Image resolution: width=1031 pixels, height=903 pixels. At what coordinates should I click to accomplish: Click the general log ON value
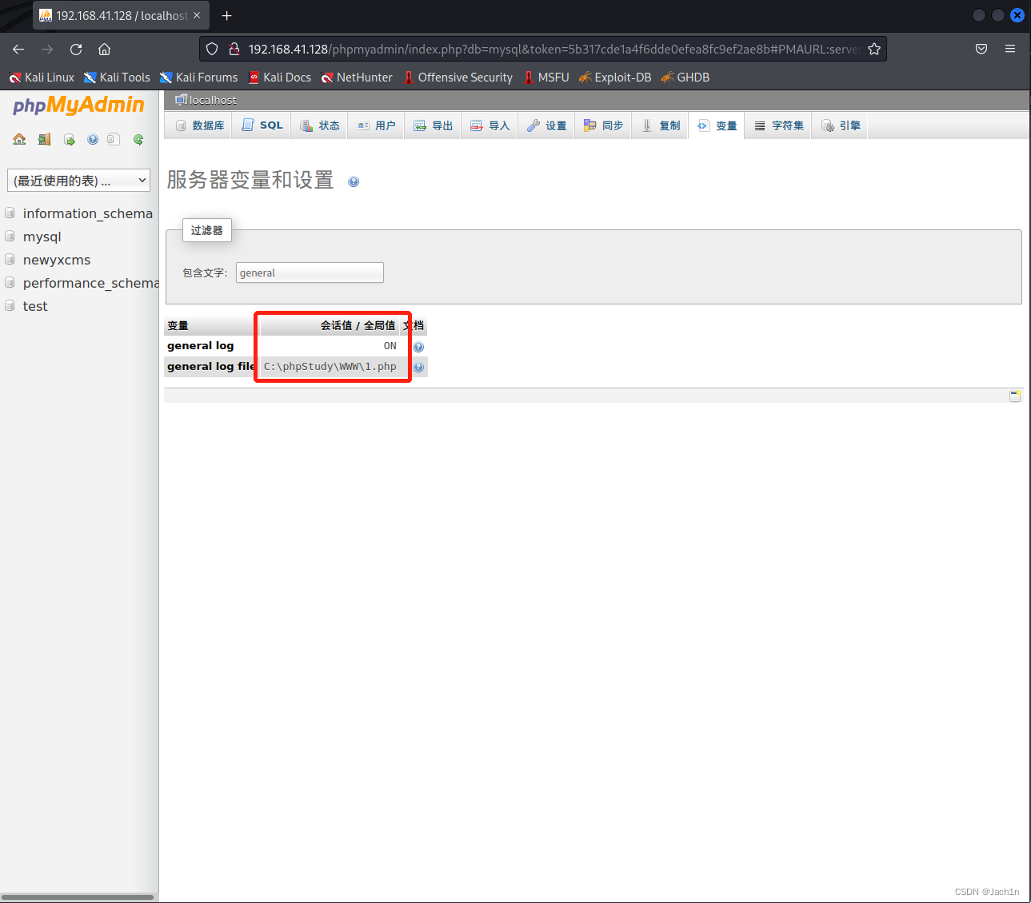click(390, 346)
